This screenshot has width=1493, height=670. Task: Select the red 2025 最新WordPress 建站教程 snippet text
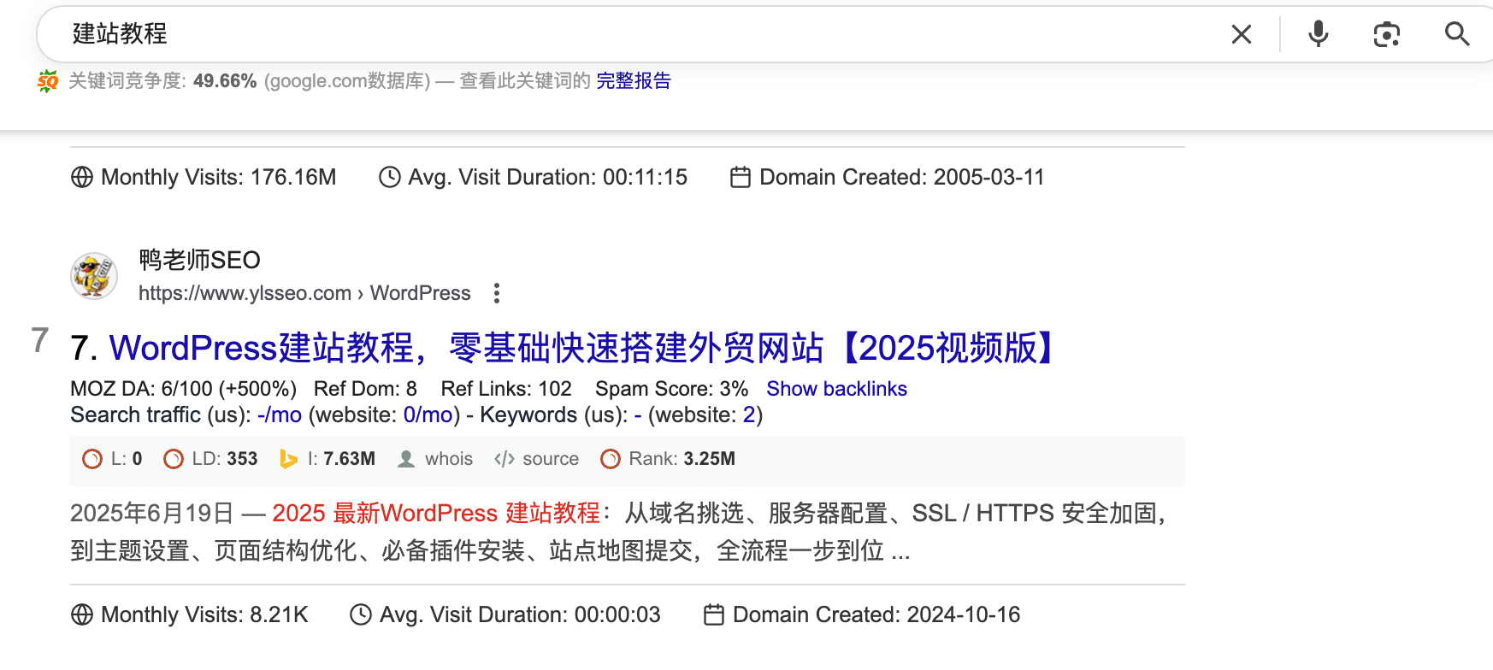tap(436, 513)
